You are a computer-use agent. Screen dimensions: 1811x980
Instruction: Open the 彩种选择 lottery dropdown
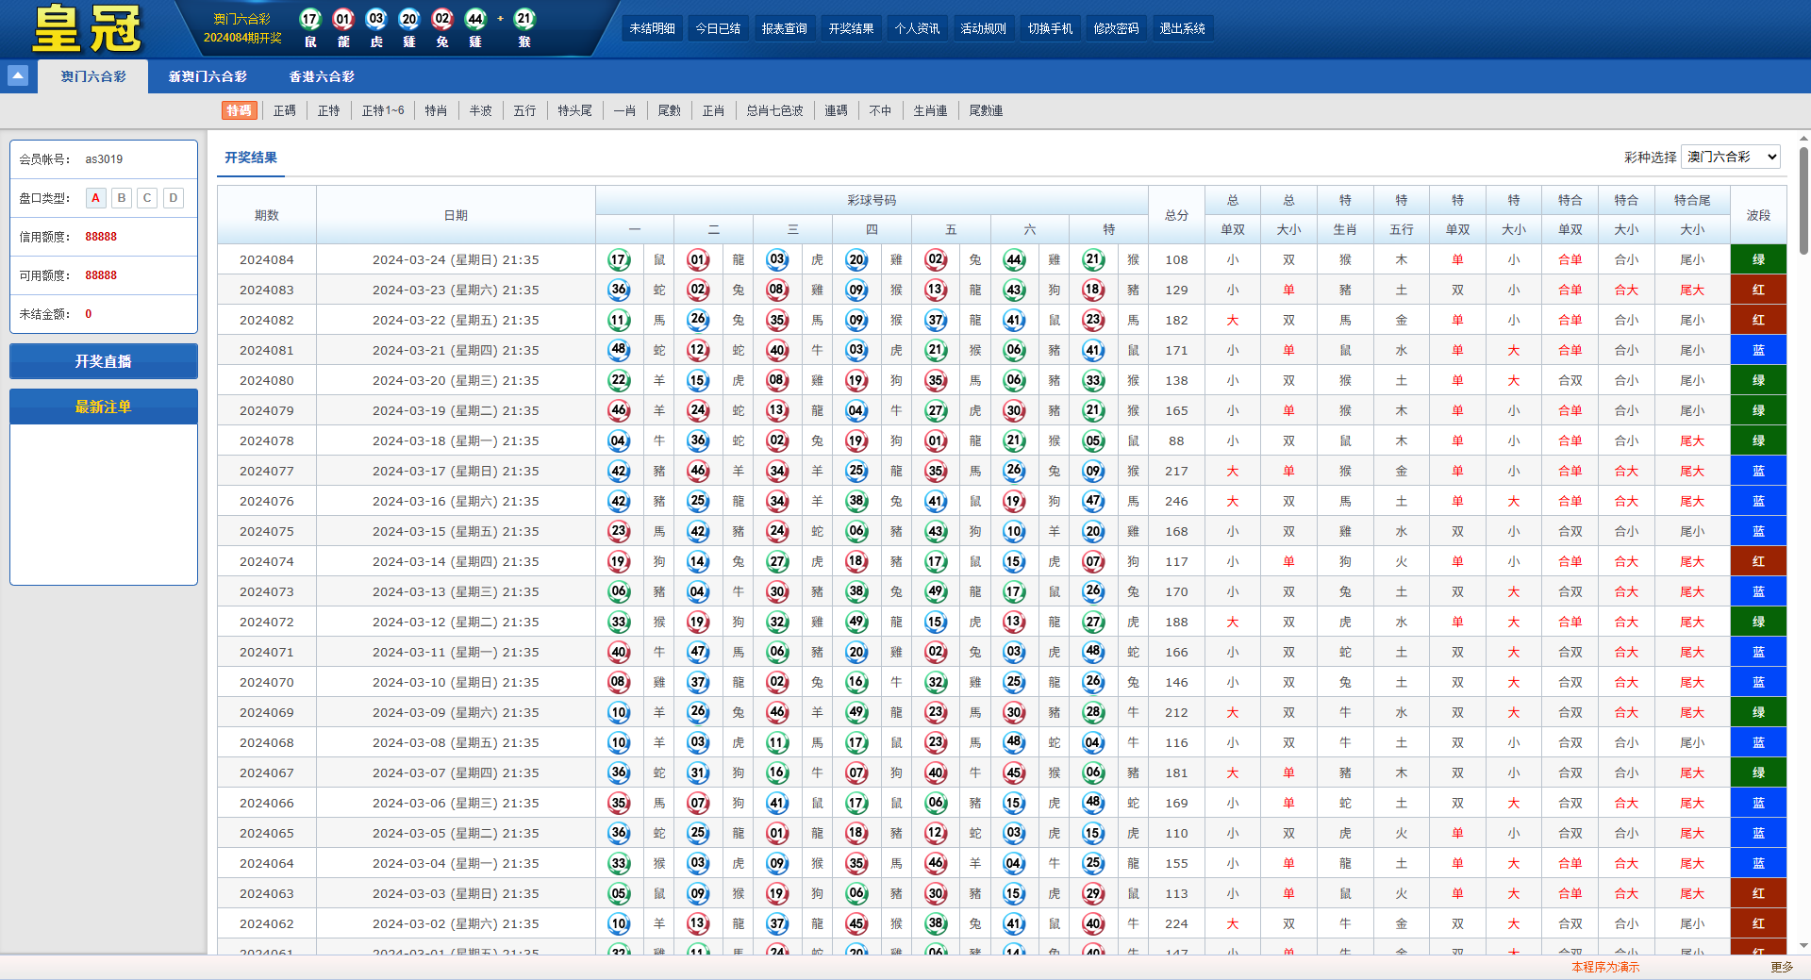tap(1730, 157)
